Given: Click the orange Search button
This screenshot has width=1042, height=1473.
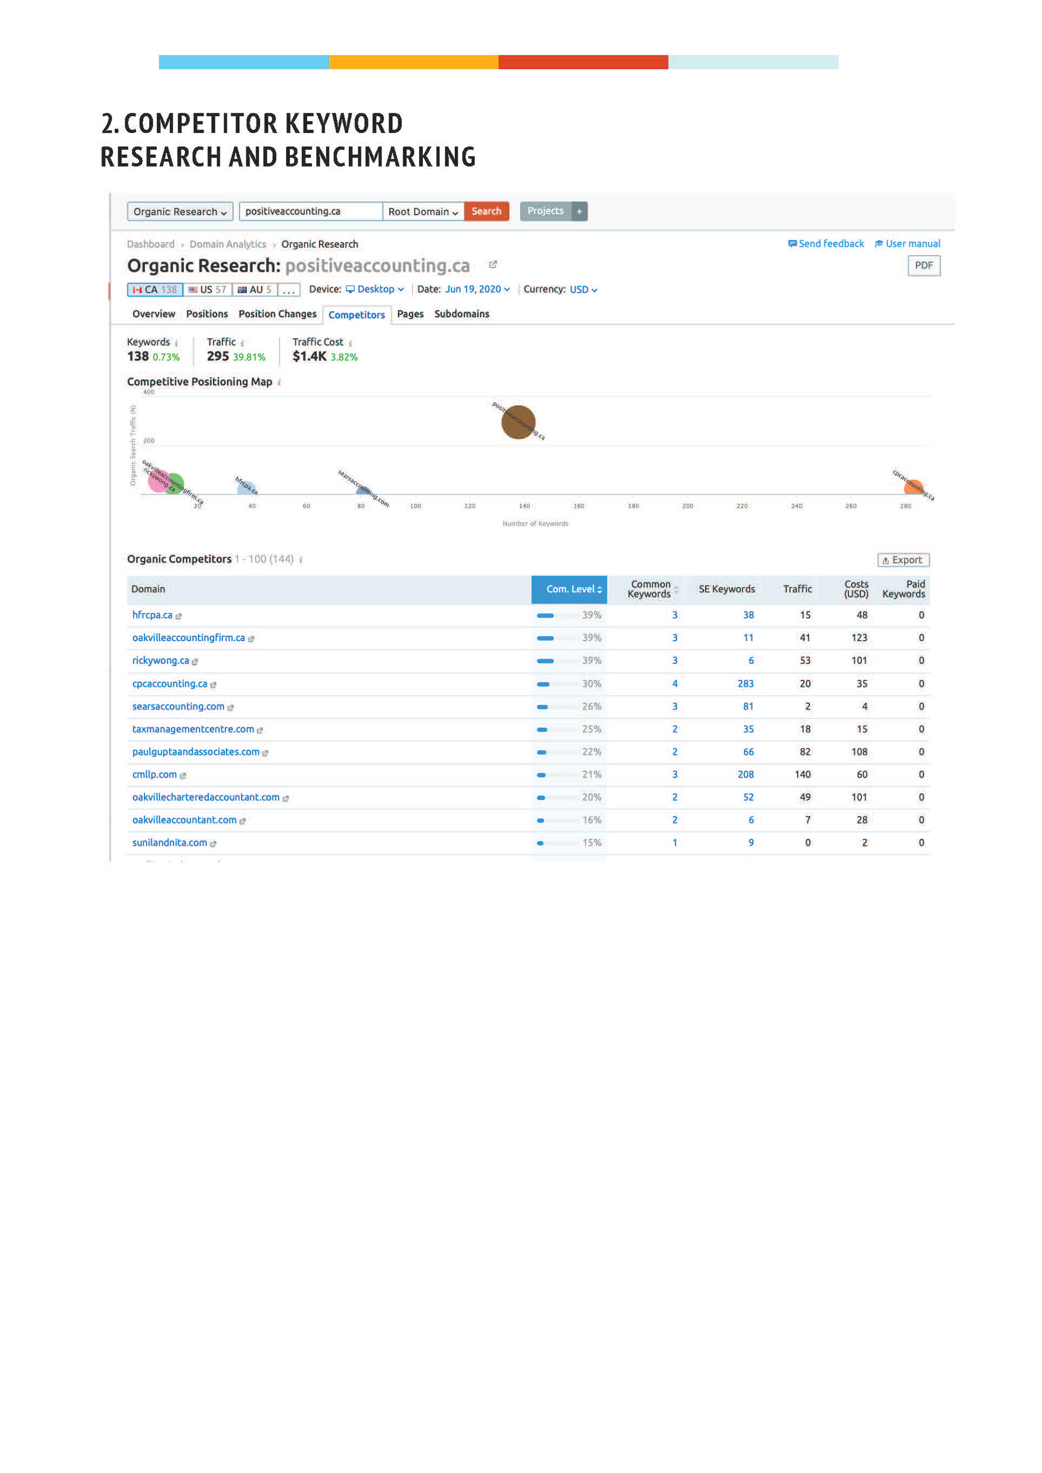Looking at the screenshot, I should (486, 211).
